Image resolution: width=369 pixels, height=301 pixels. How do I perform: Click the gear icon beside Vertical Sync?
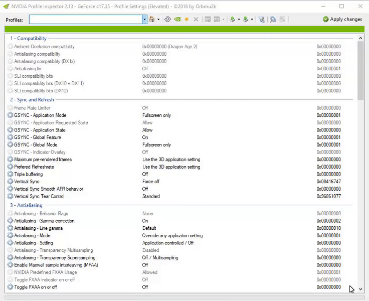point(10,182)
